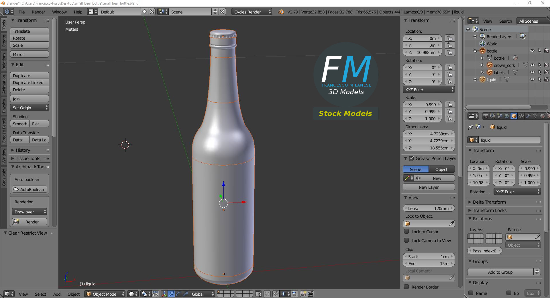Open the Object Mode dropdown

(105, 294)
